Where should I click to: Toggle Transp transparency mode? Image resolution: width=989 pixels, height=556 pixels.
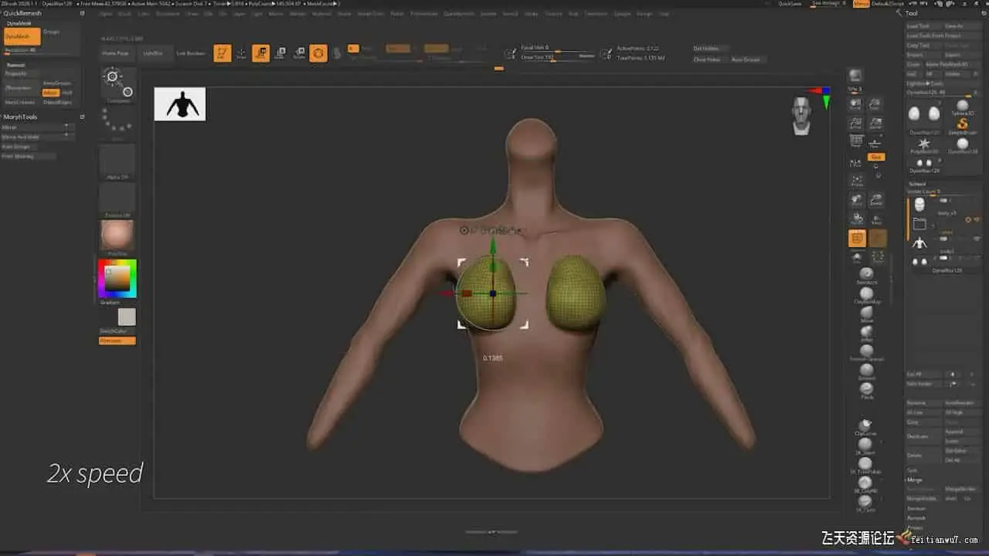pos(878,239)
